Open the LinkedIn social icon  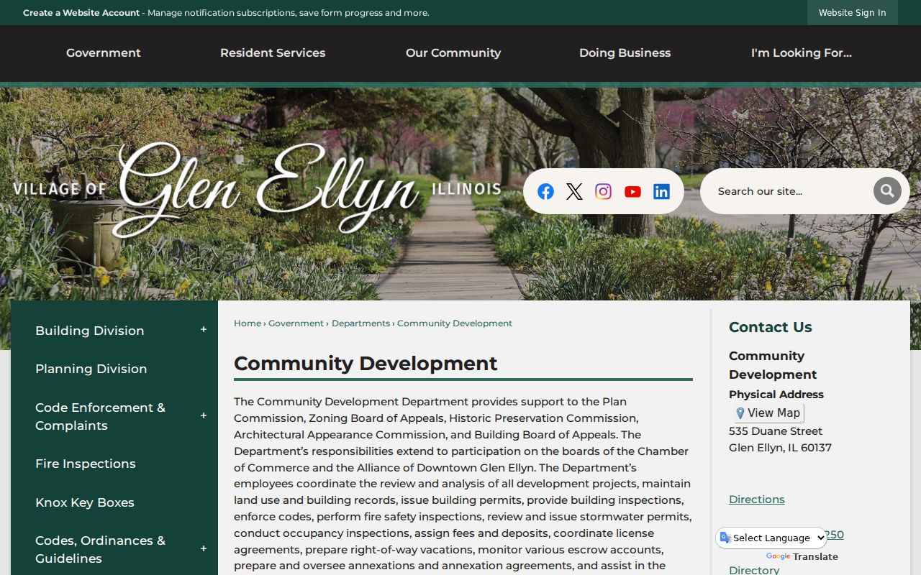point(661,191)
